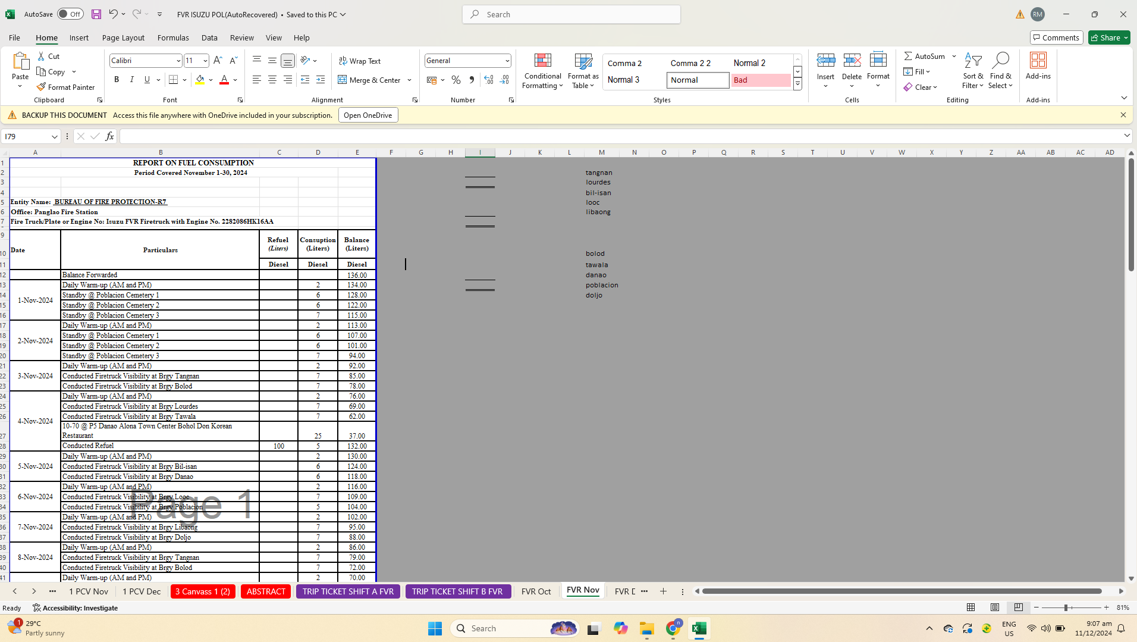Go to the Formulas tab
This screenshot has width=1137, height=642.
tap(173, 37)
